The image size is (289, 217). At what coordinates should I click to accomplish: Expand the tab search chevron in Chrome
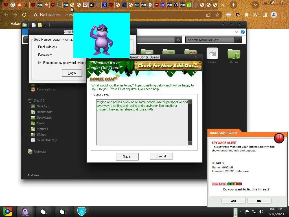255,5
